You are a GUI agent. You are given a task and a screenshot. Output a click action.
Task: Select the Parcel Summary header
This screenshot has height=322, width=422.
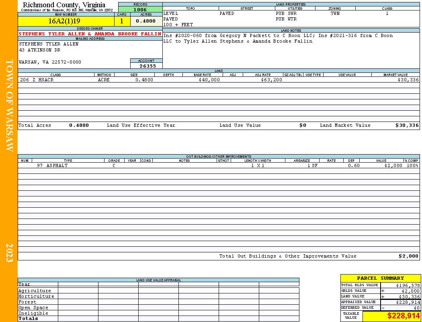[x=380, y=278]
